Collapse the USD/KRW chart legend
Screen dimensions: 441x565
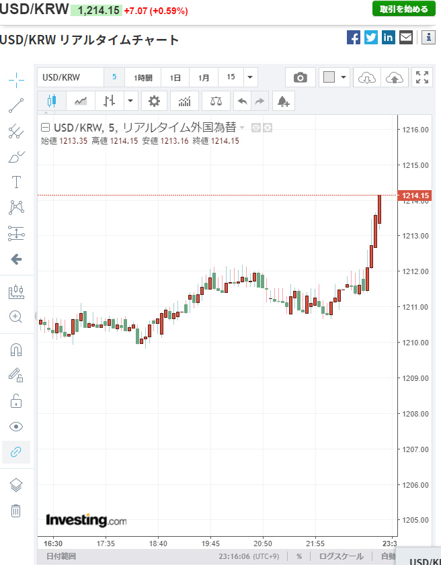[45, 128]
